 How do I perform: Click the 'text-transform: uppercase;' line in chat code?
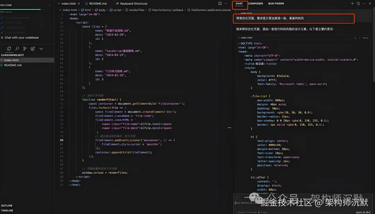click(x=278, y=157)
